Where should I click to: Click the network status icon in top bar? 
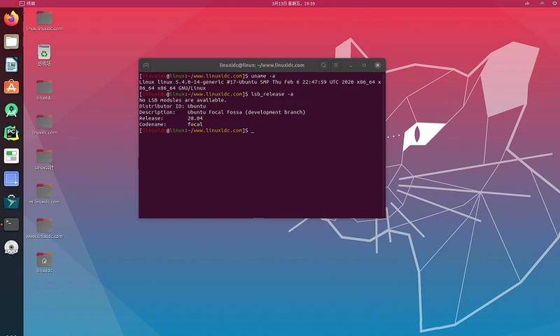(542, 3)
